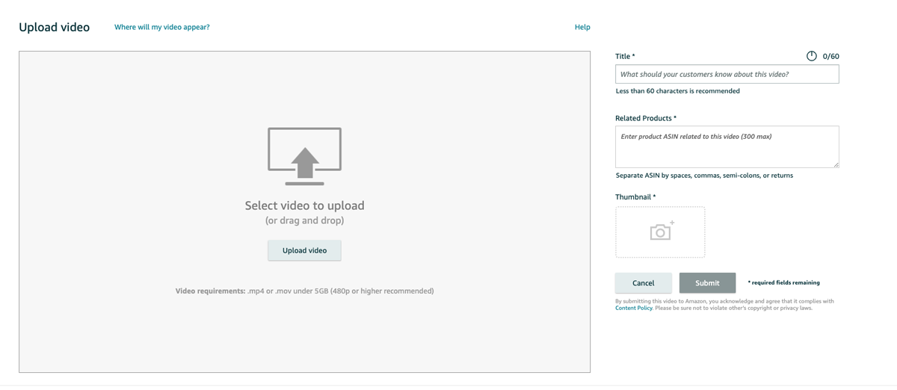Screen dimensions: 897x390
Task: Open the Help link
Action: click(x=582, y=27)
